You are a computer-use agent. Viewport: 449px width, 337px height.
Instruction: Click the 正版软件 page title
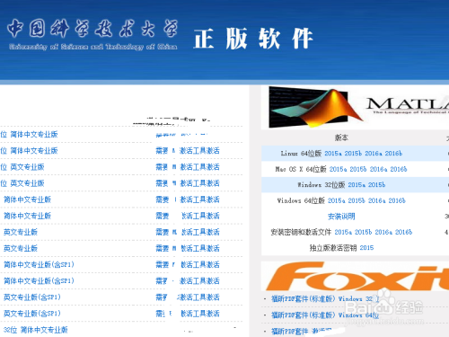[253, 39]
